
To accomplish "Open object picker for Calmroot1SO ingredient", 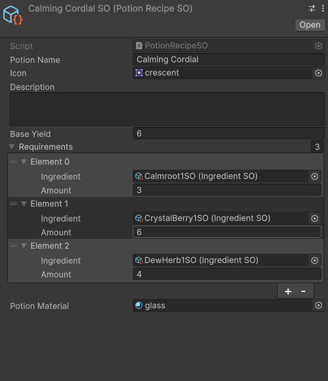I will [315, 176].
